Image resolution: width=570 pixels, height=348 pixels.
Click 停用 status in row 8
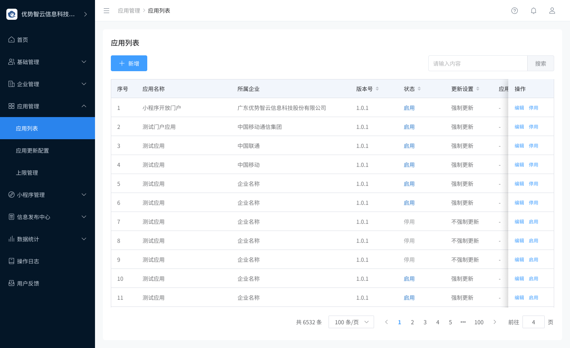pyautogui.click(x=409, y=240)
